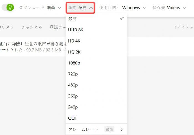This screenshot has height=135, width=194.
Task: Select 最高 quality option
Action: [x=96, y=19]
